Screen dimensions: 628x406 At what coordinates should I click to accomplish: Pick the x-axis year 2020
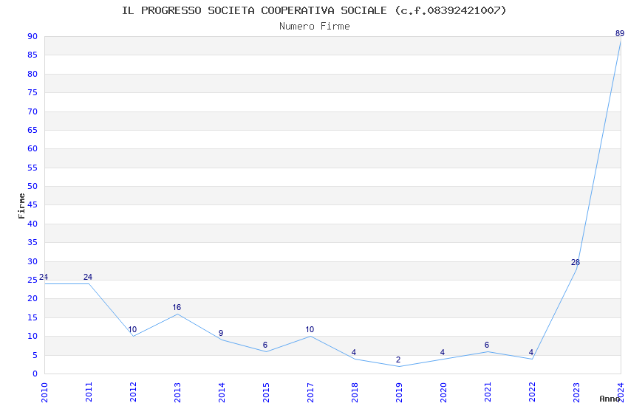[x=443, y=393]
